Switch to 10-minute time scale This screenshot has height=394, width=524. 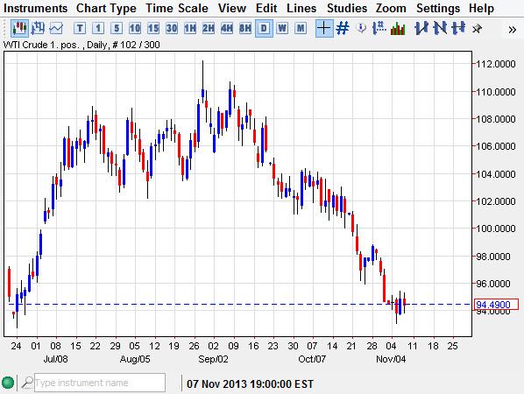[135, 28]
